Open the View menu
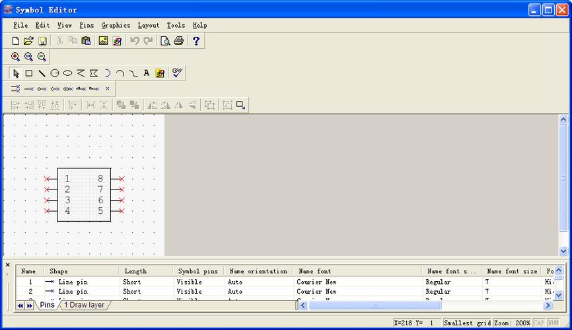 pyautogui.click(x=65, y=25)
